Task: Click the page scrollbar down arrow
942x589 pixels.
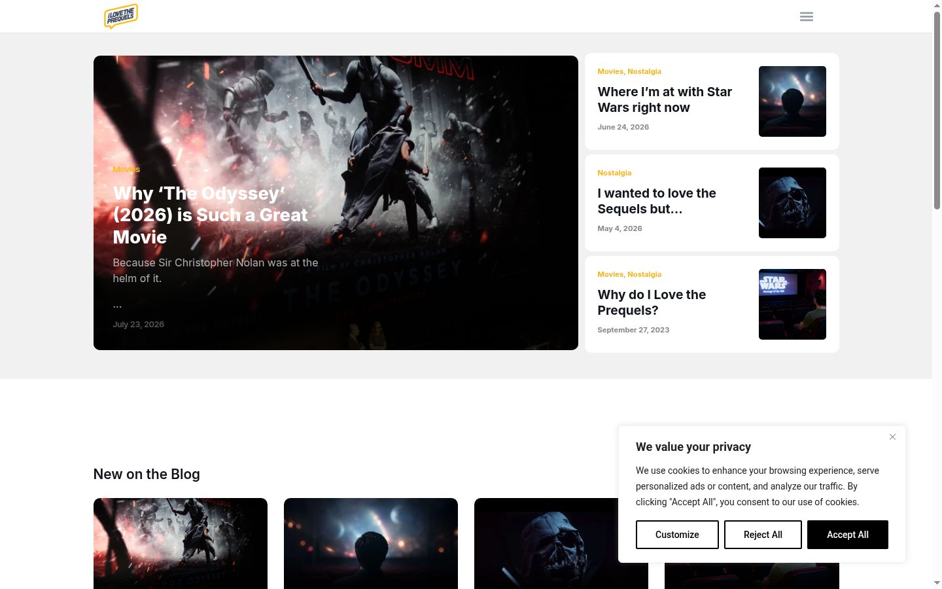Action: point(937,582)
